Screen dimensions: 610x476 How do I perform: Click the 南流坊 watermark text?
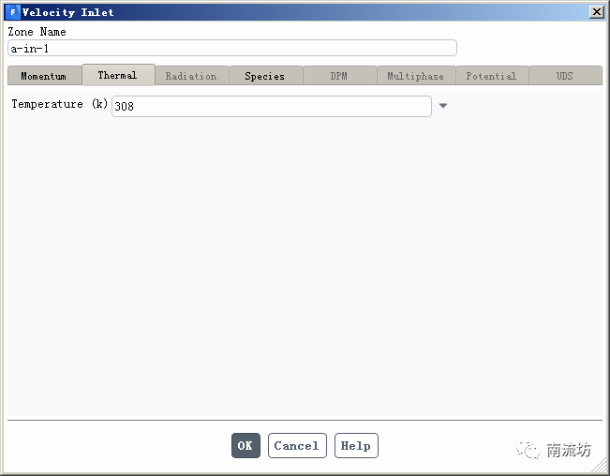(x=569, y=450)
